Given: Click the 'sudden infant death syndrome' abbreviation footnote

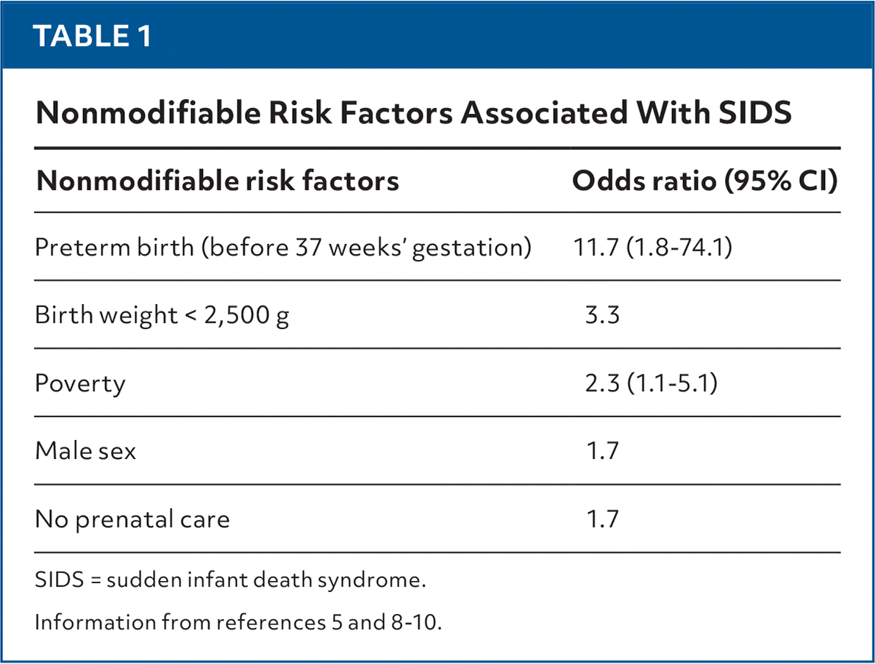Looking at the screenshot, I should [x=230, y=580].
